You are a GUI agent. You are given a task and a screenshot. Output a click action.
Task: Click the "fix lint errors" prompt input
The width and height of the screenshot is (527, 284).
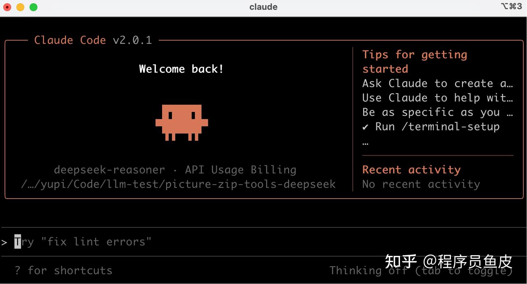[x=263, y=242]
